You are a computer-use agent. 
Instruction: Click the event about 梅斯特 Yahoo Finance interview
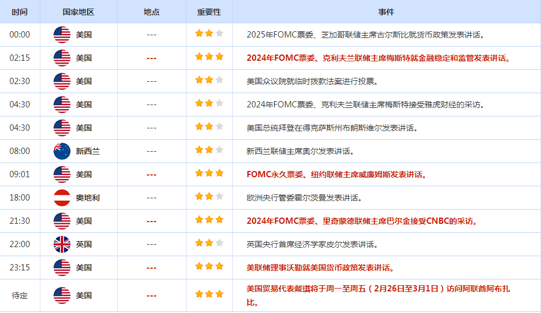366,105
